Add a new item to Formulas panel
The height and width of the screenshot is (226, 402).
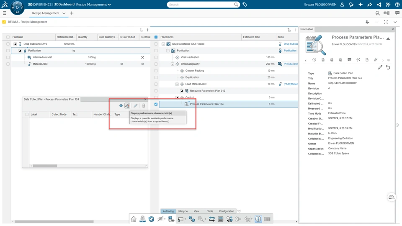click(x=147, y=30)
